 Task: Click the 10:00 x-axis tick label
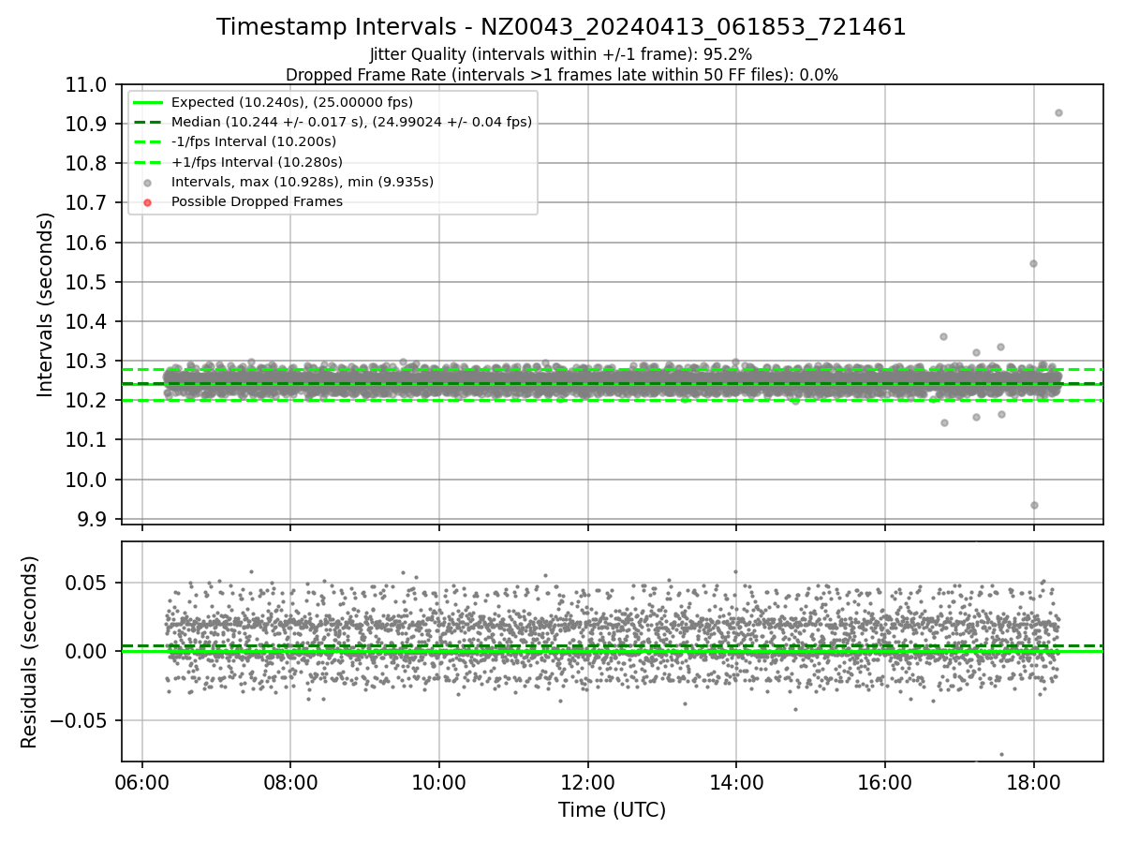(439, 782)
